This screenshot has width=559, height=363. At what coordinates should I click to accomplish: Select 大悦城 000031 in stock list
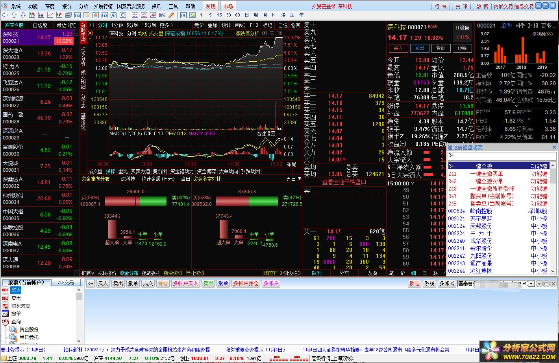pyautogui.click(x=37, y=166)
